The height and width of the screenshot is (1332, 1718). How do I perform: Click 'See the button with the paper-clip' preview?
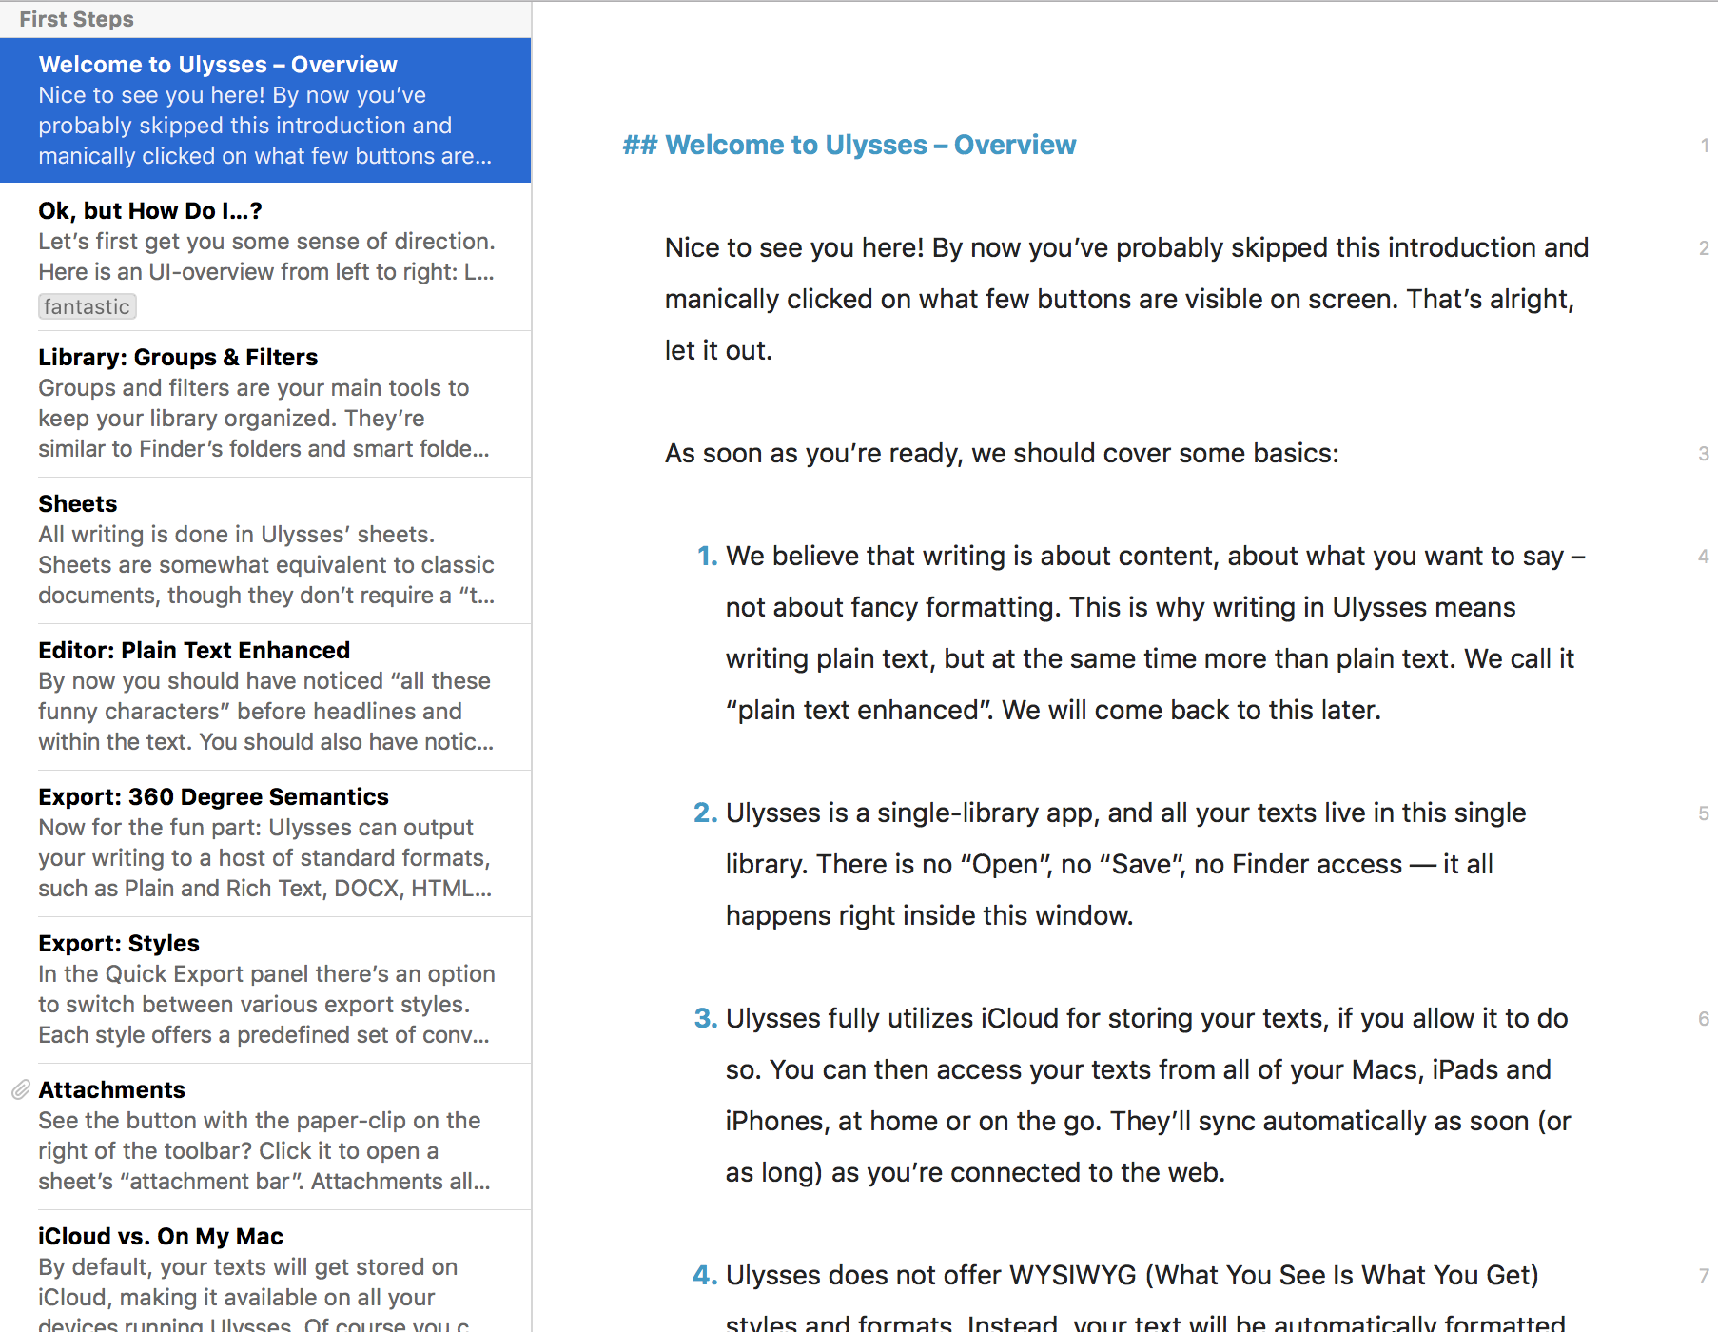pyautogui.click(x=264, y=1151)
